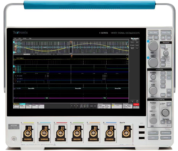This screenshot has width=178, height=151.
Task: Click the Autoset button
Action: point(166,137)
